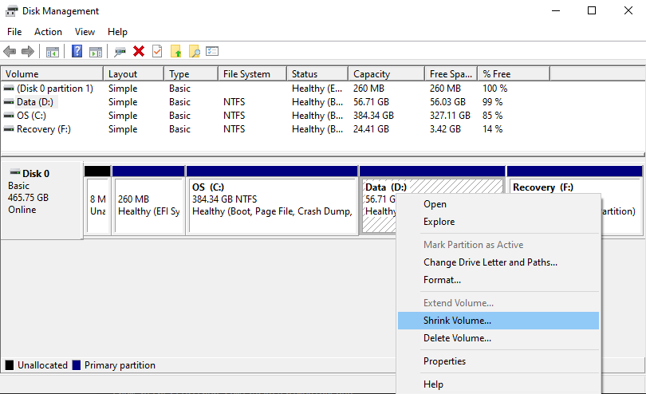Screen dimensions: 646x394
Task: Minimize the Disk Management window
Action: tap(556, 10)
